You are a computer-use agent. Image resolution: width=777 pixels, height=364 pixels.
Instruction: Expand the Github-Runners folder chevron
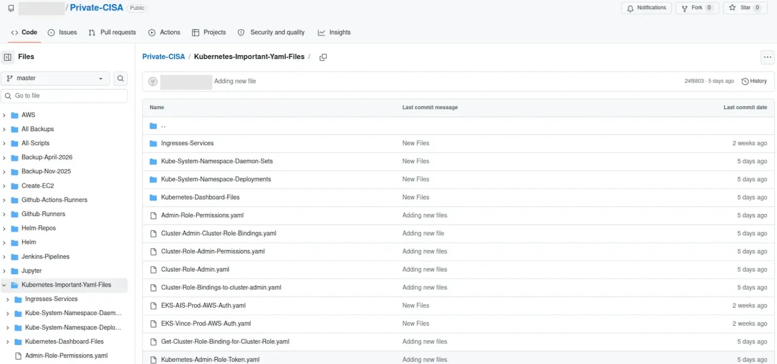tap(4, 215)
